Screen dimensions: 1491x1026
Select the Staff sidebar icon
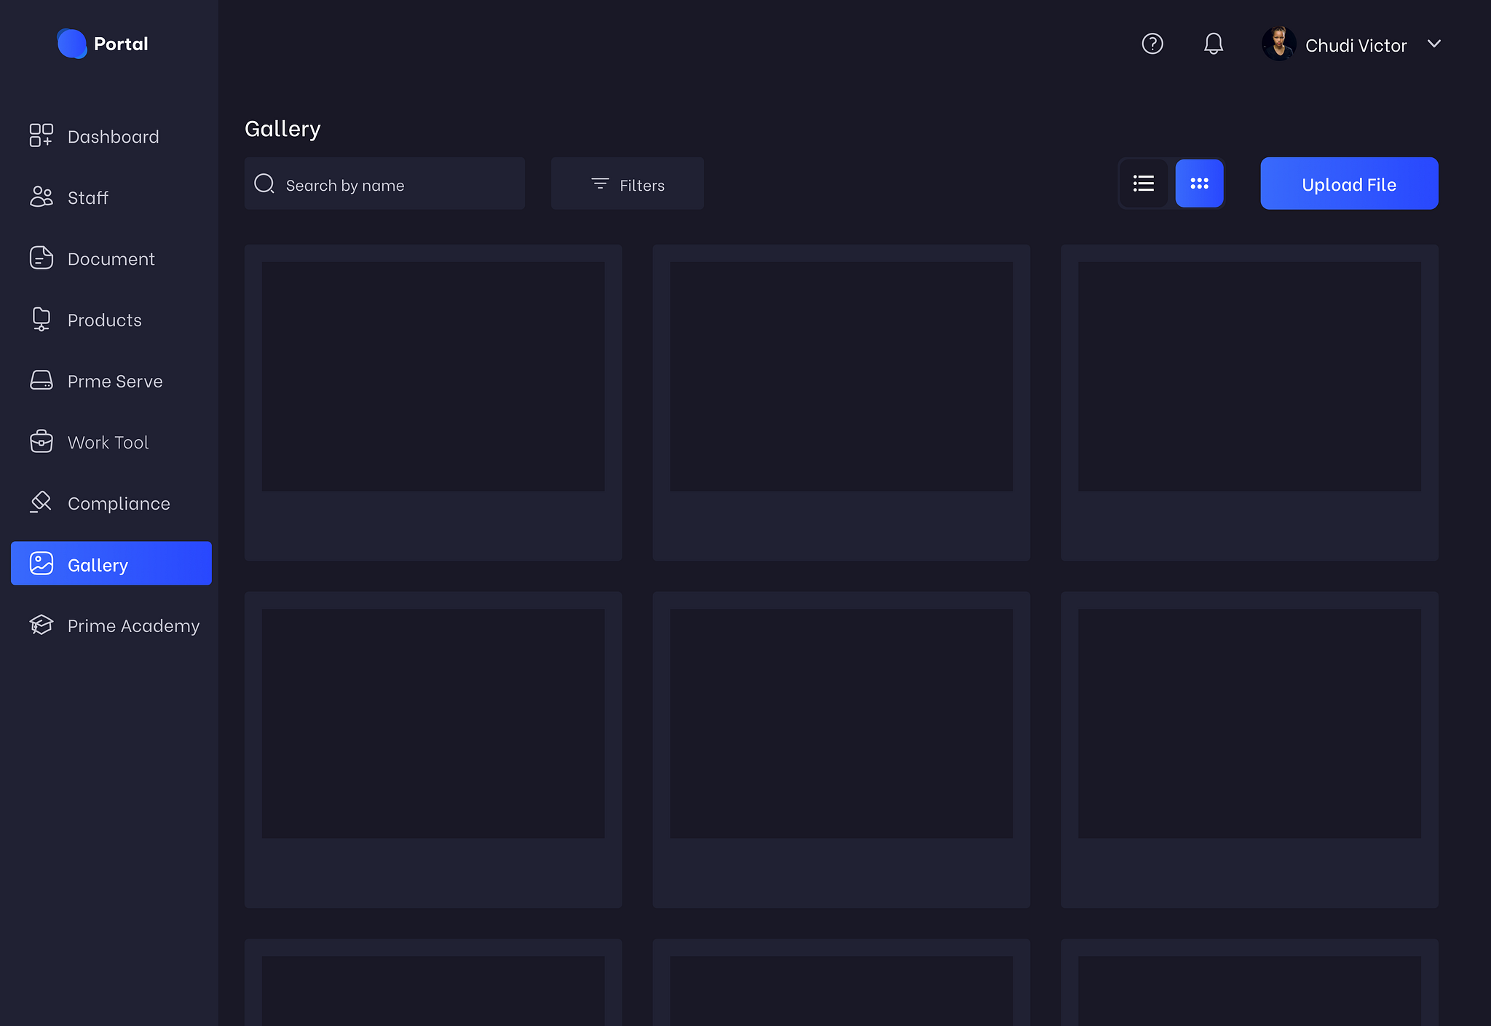tap(41, 197)
